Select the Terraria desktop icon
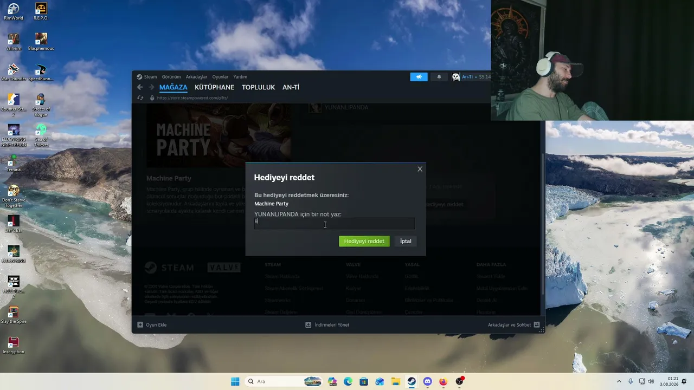Viewport: 694px width, 390px height. tap(14, 163)
